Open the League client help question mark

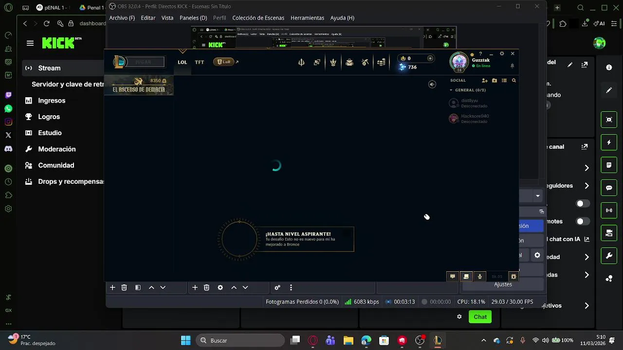point(480,54)
